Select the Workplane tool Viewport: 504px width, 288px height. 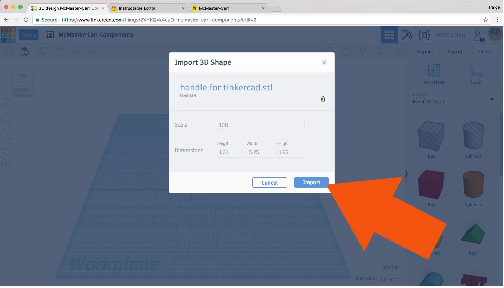(434, 74)
